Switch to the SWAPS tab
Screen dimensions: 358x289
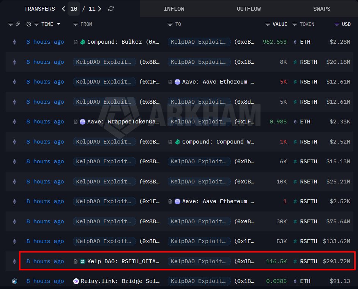(322, 9)
